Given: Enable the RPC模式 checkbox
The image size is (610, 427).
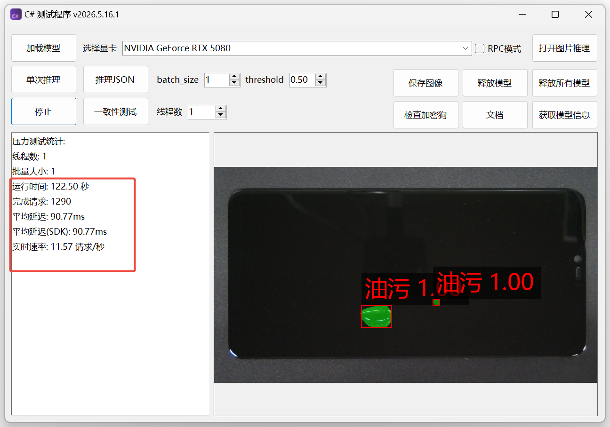Looking at the screenshot, I should pyautogui.click(x=480, y=48).
